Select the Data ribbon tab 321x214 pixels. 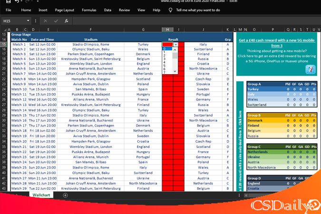tap(107, 10)
